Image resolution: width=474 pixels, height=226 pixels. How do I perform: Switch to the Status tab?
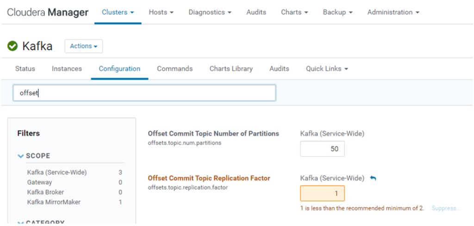pyautogui.click(x=25, y=69)
